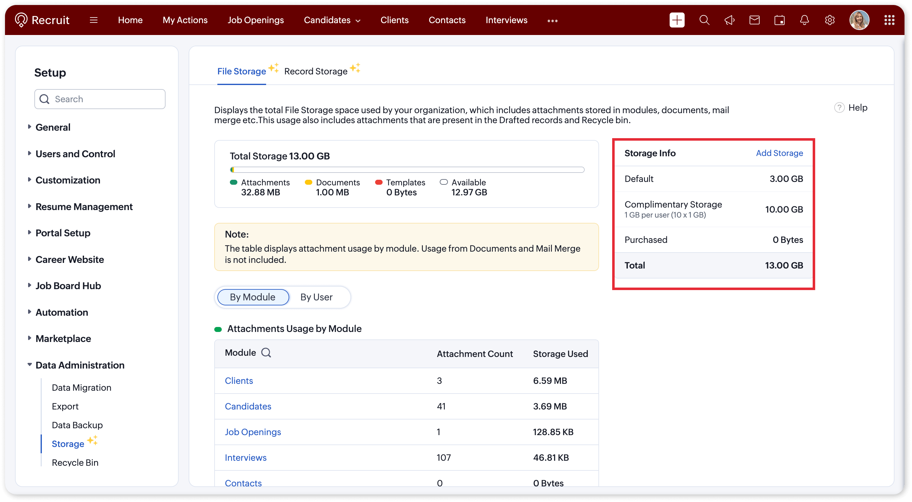The width and height of the screenshot is (912, 502).
Task: Collapse sidebar with hamburger menu icon
Action: (x=93, y=20)
